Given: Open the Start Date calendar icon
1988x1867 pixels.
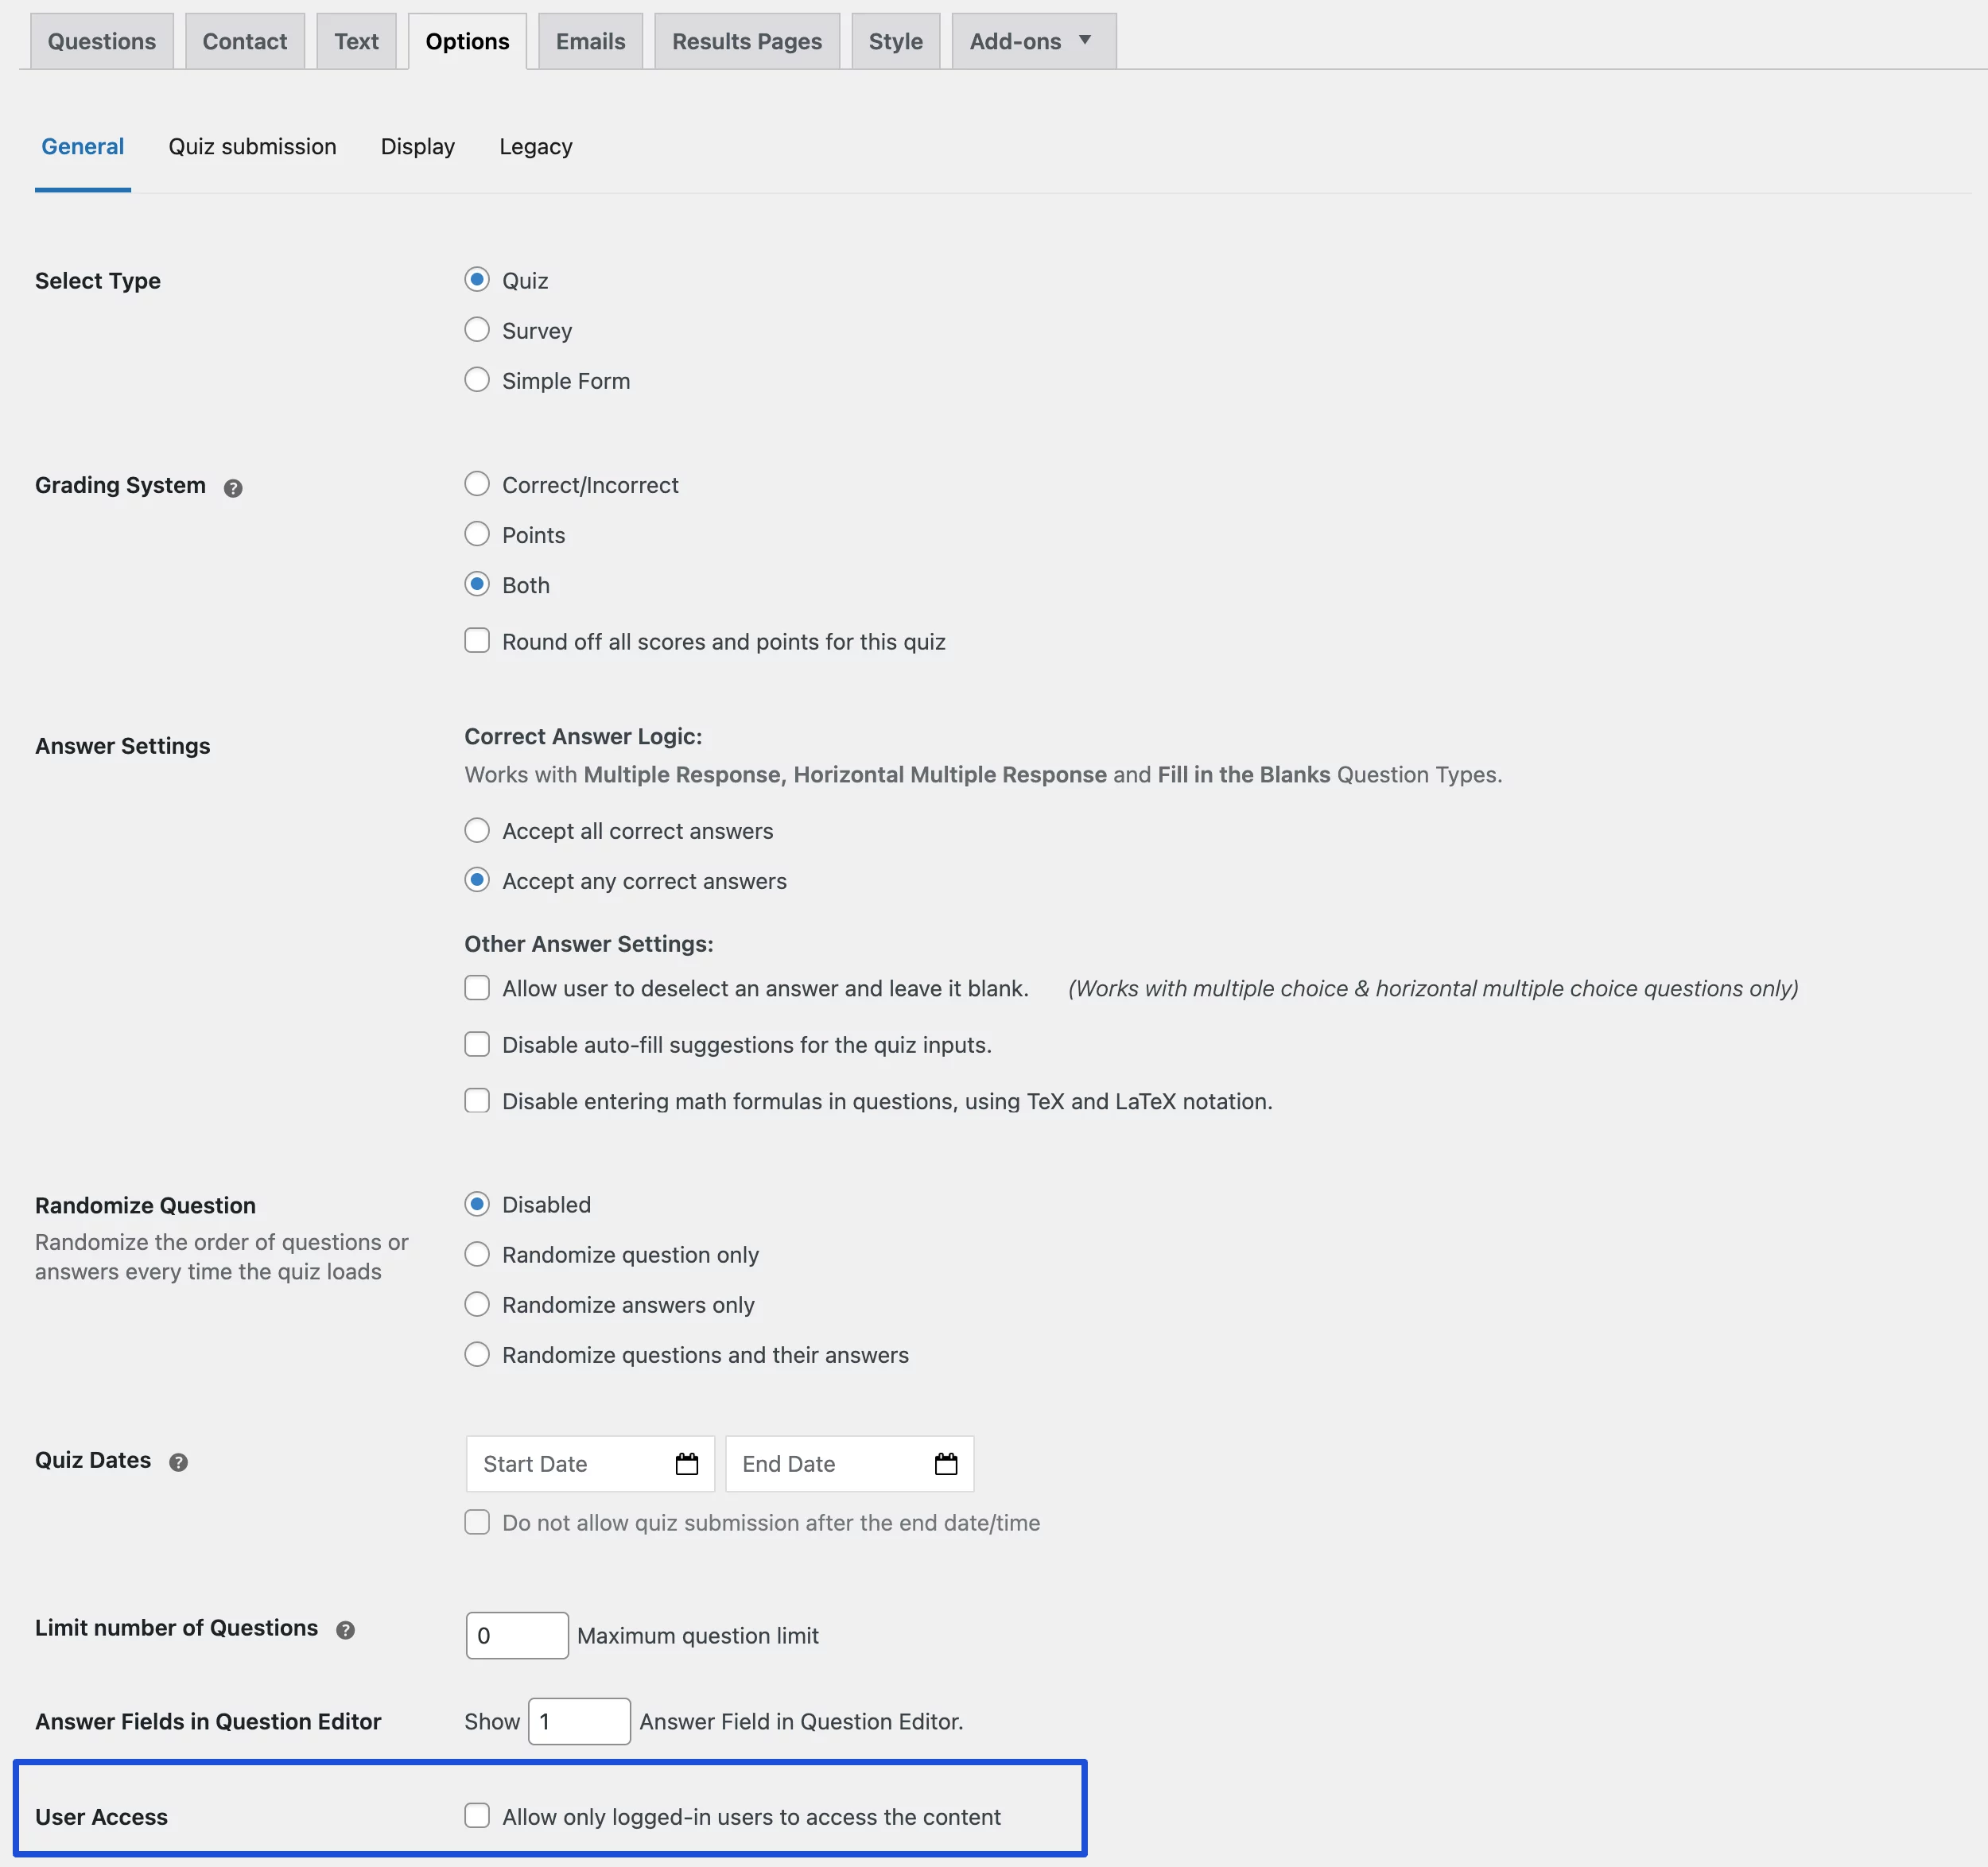Looking at the screenshot, I should click(686, 1464).
